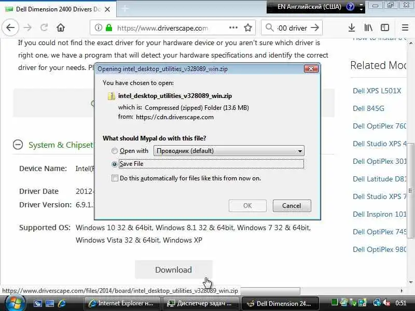415x311 pixels.
Task: Click the intel_desktop_utilities_v328089_win.zip file name
Action: click(x=175, y=96)
